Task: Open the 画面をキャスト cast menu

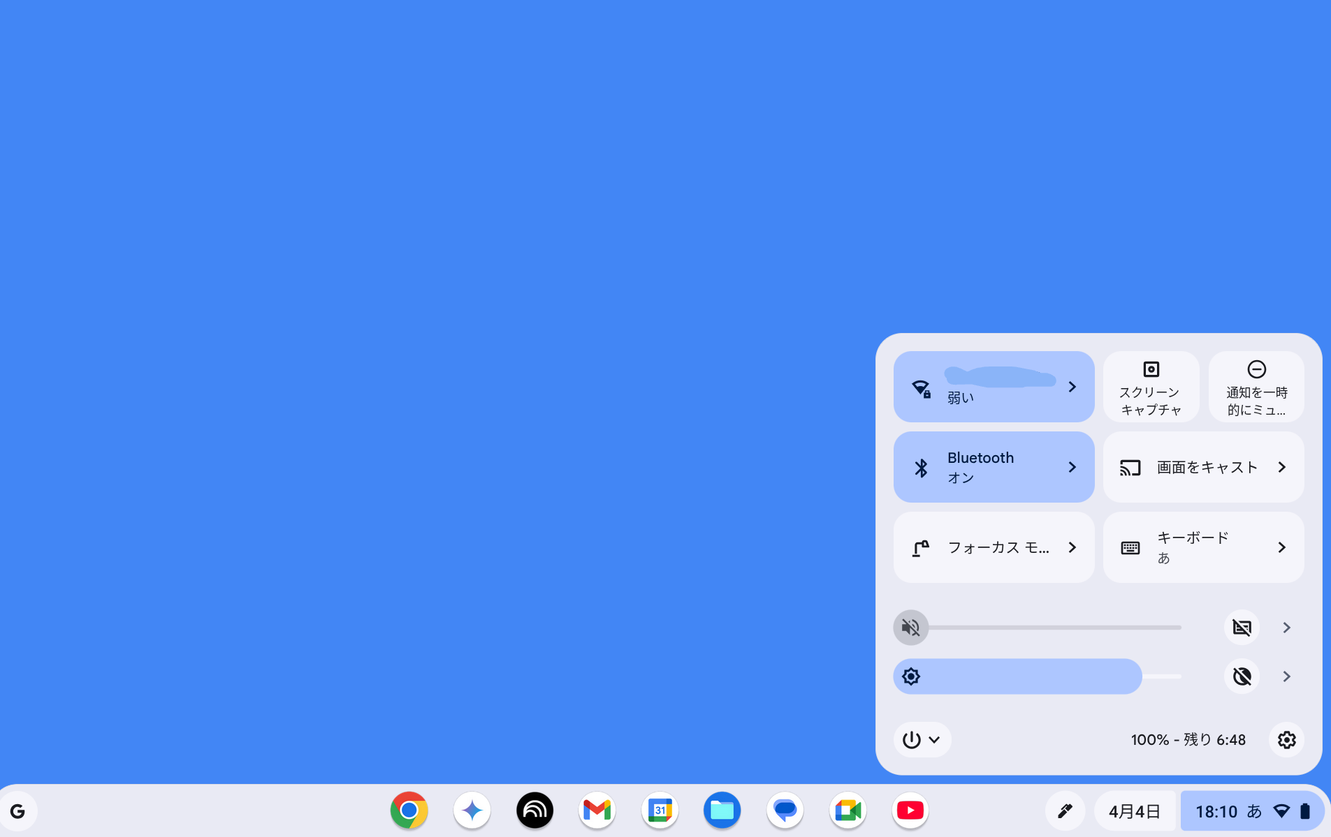Action: point(1203,467)
